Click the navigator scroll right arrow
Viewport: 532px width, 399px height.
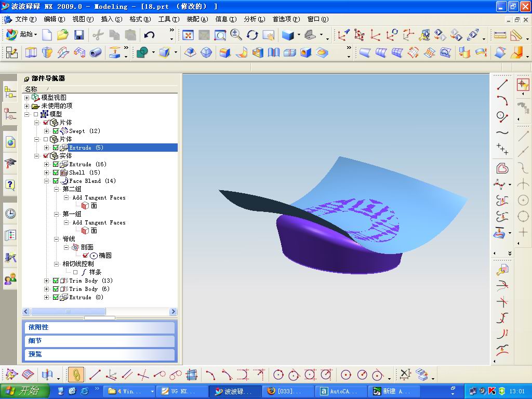coord(173,312)
